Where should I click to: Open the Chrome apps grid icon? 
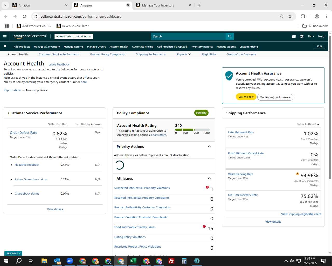[7, 26]
